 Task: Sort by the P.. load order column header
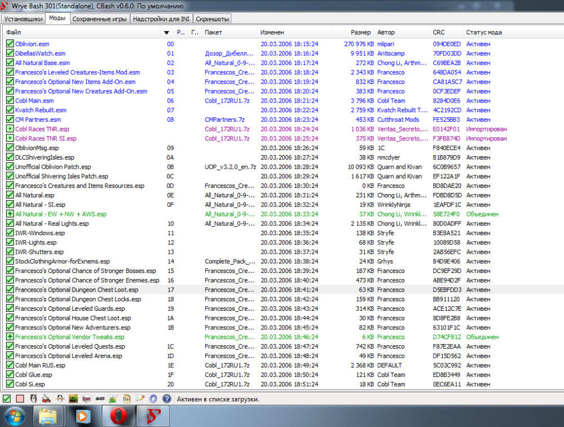click(181, 32)
